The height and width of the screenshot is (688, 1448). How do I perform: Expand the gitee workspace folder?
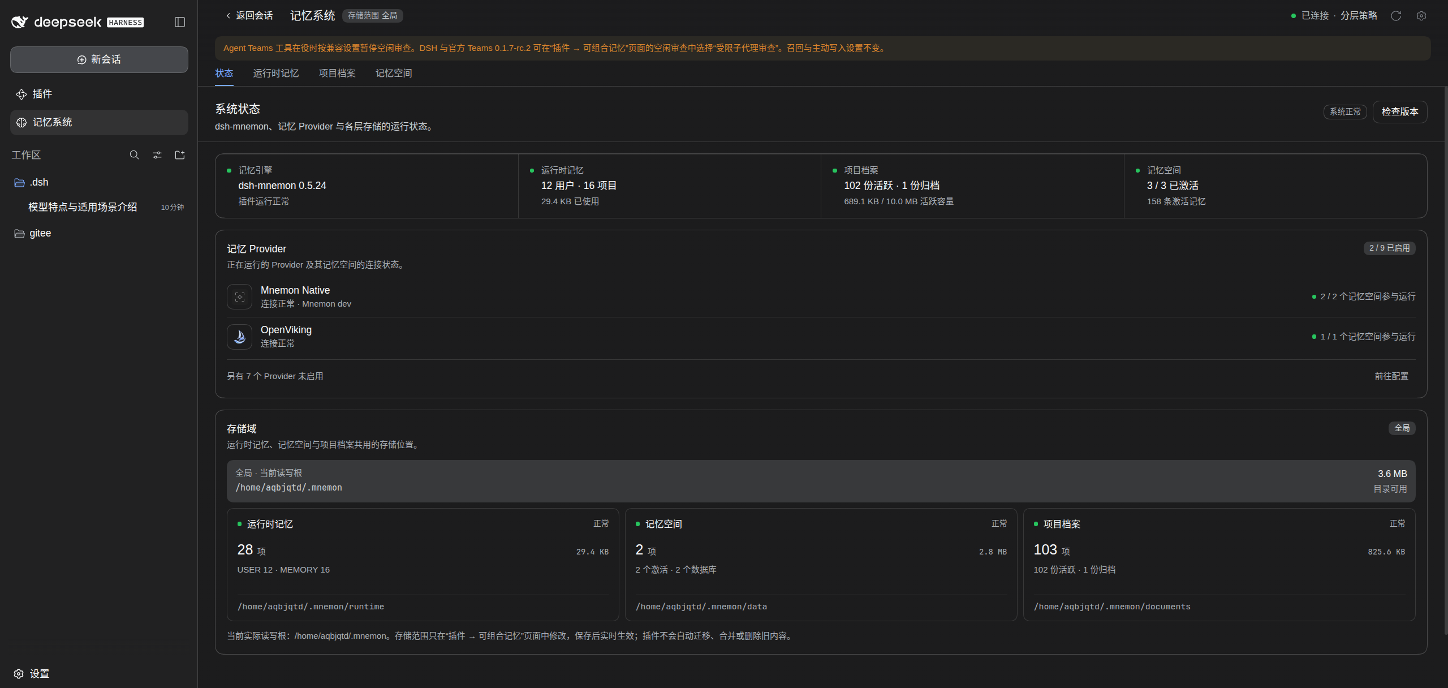99,233
